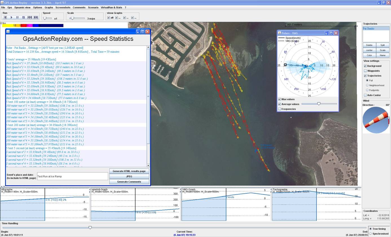Screen dimensions: 391x237
Task: Toggle the 'alt' checkbox under show Graphs
Action: click(x=109, y=17)
